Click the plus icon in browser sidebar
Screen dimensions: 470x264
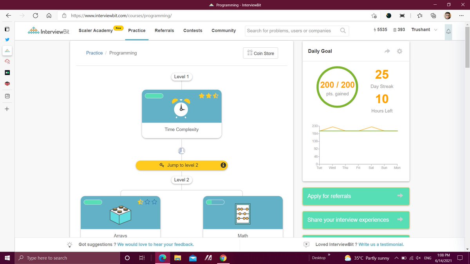coord(7,109)
